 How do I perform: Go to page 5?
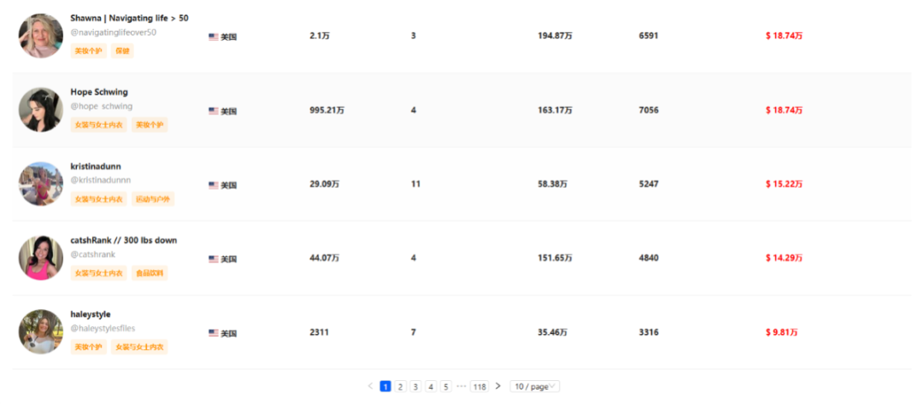(445, 387)
